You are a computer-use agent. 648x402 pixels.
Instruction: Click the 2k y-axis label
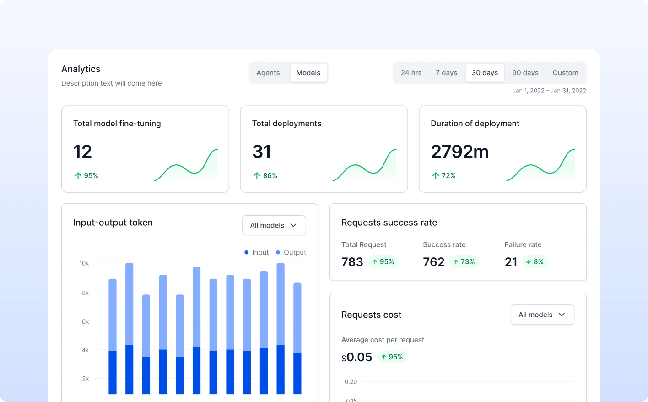click(86, 379)
